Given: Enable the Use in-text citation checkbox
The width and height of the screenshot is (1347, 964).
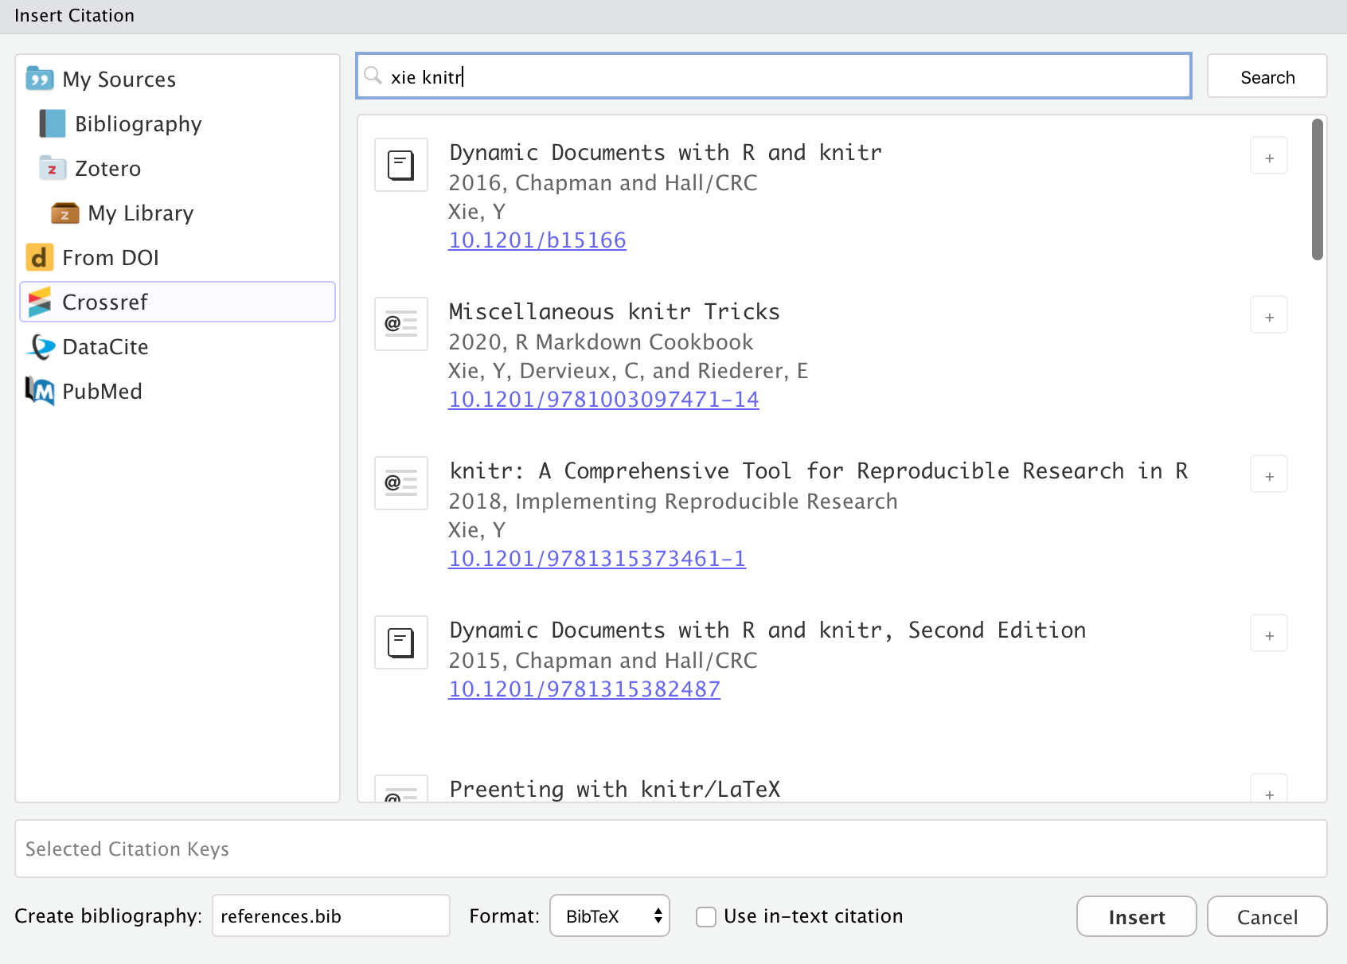Looking at the screenshot, I should [x=706, y=916].
